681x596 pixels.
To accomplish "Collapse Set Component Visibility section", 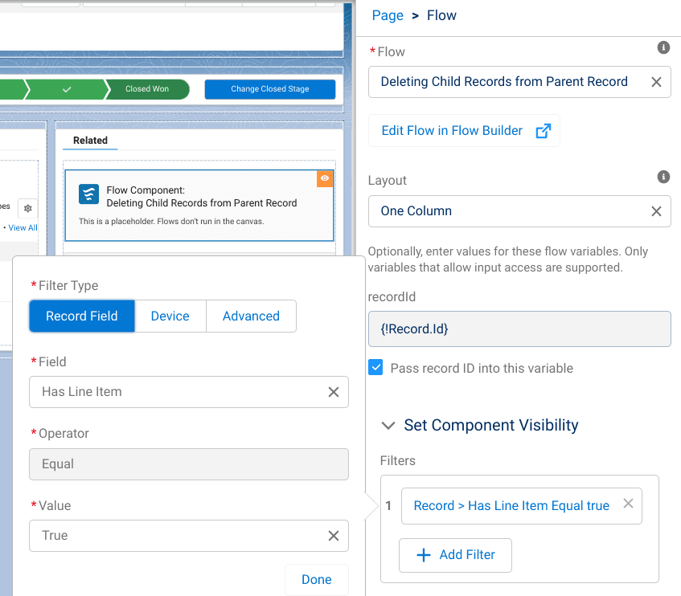I will [x=388, y=426].
